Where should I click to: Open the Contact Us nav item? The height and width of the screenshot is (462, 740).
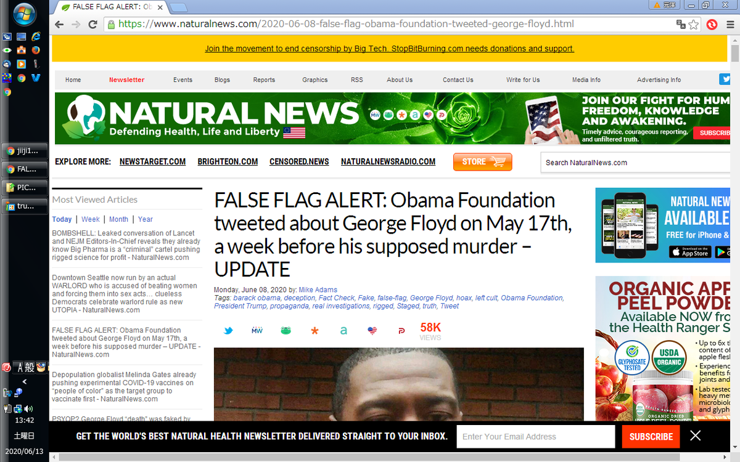point(458,80)
